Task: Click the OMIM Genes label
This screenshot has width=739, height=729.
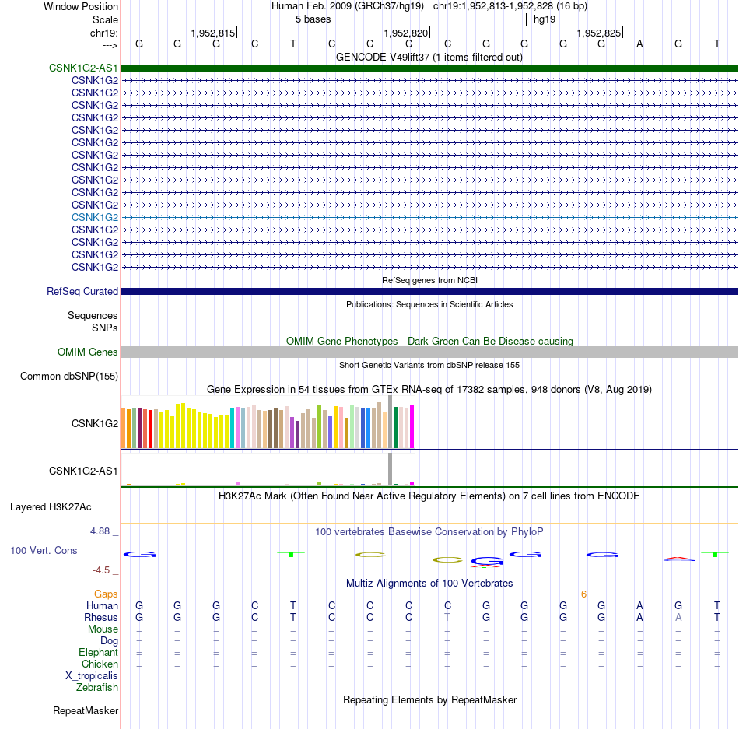Action: pos(88,352)
